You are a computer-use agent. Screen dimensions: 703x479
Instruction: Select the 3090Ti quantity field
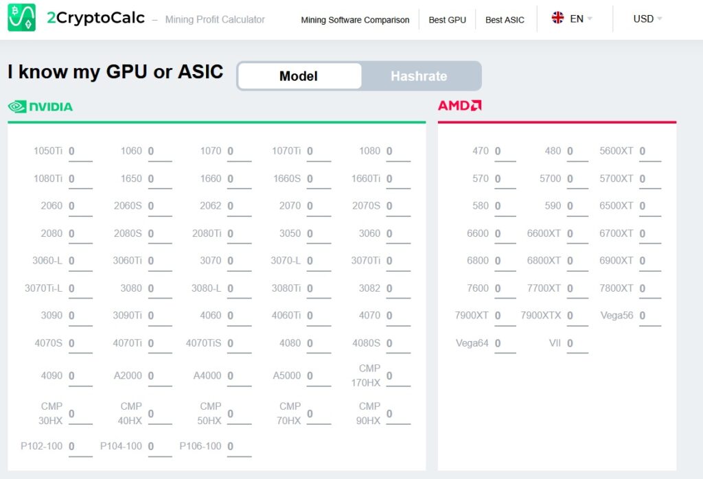[x=159, y=316]
